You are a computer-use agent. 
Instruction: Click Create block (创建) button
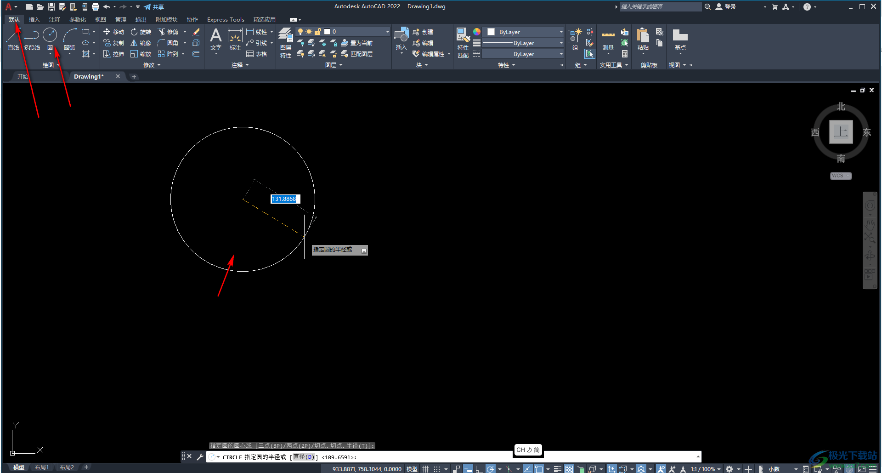[423, 32]
